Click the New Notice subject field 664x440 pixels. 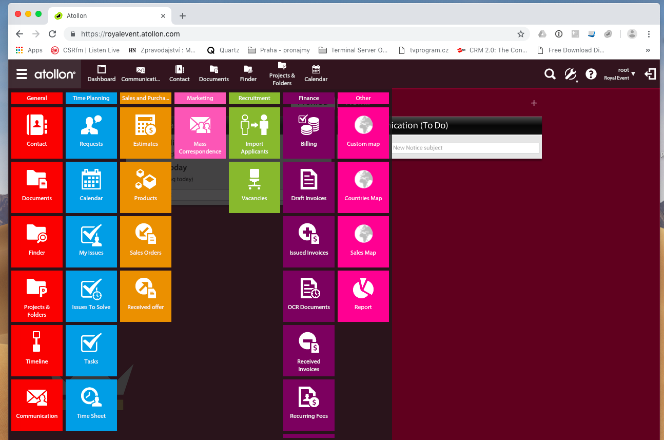pos(465,148)
